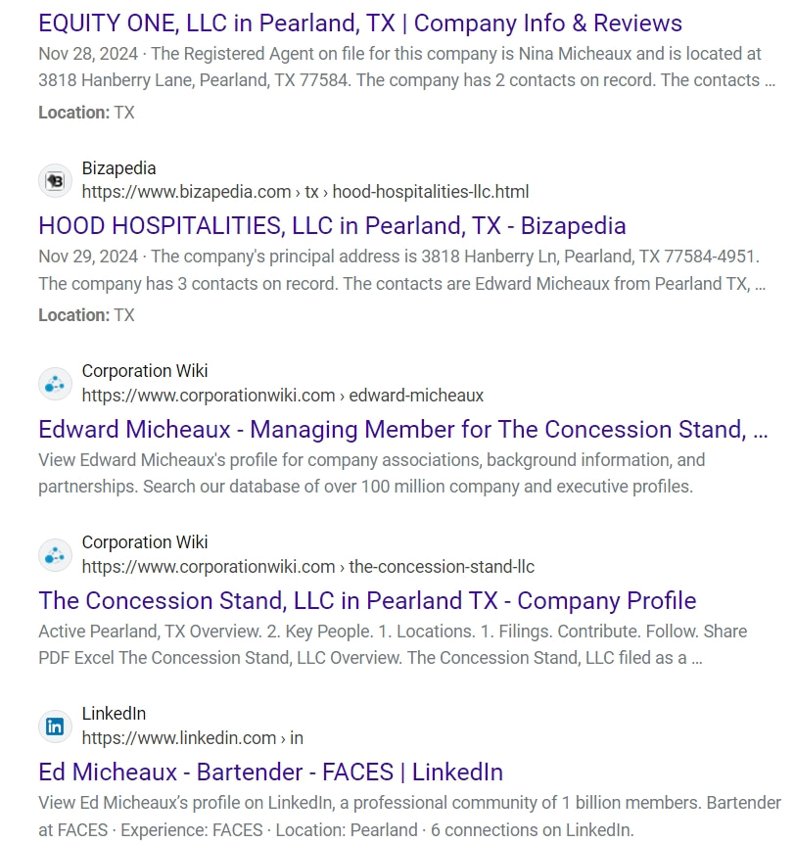Open EQUITY ONE, LLC in Pearland result
Image resolution: width=795 pixels, height=843 pixels.
tap(360, 23)
